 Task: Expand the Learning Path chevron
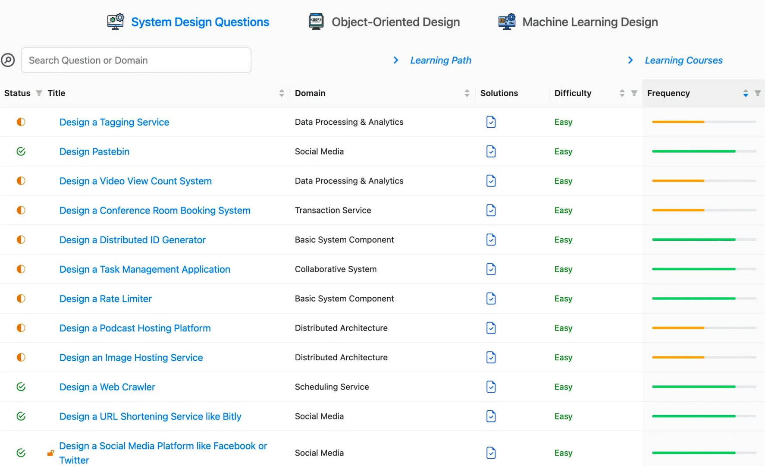(x=396, y=60)
